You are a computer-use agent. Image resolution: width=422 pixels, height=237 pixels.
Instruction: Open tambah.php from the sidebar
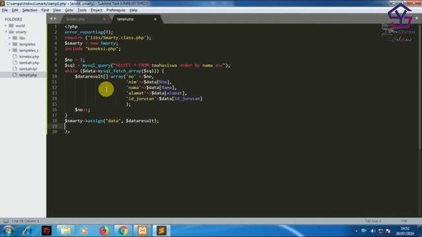point(29,63)
